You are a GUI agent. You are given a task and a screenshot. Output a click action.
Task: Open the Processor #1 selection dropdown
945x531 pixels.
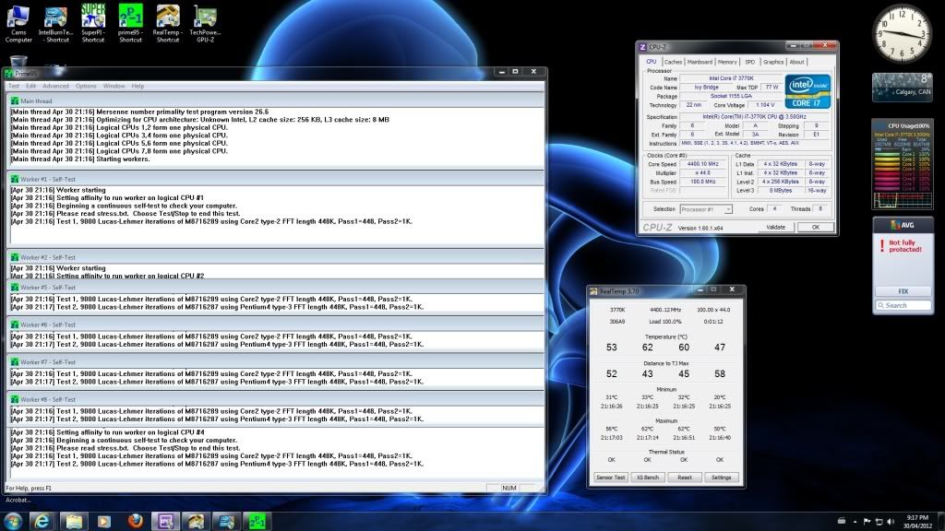(x=706, y=209)
